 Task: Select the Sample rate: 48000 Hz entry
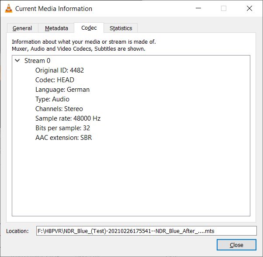[68, 118]
